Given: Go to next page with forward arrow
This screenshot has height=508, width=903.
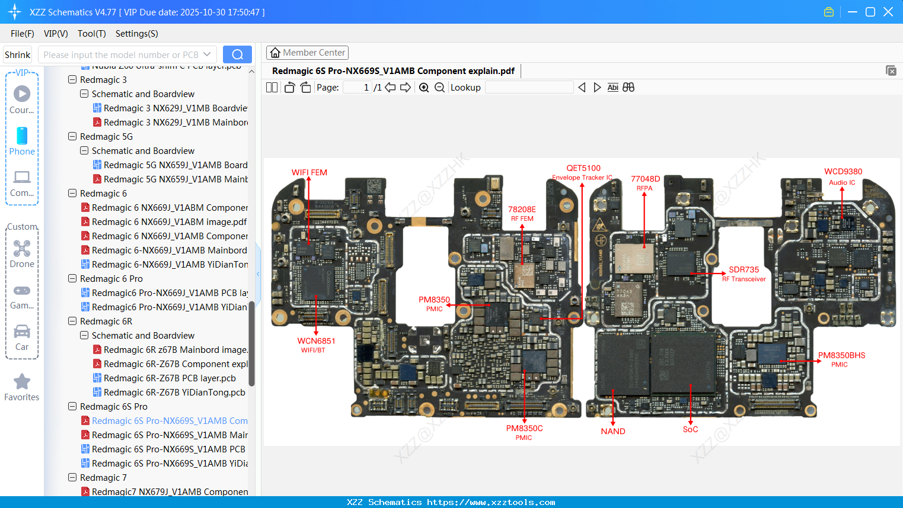Looking at the screenshot, I should [x=406, y=87].
